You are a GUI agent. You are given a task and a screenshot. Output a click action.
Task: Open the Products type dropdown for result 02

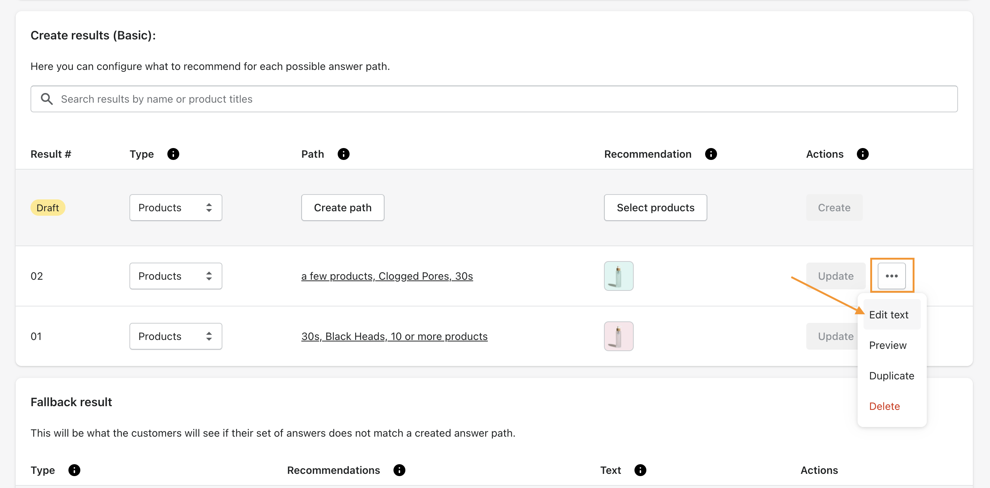[x=176, y=276]
